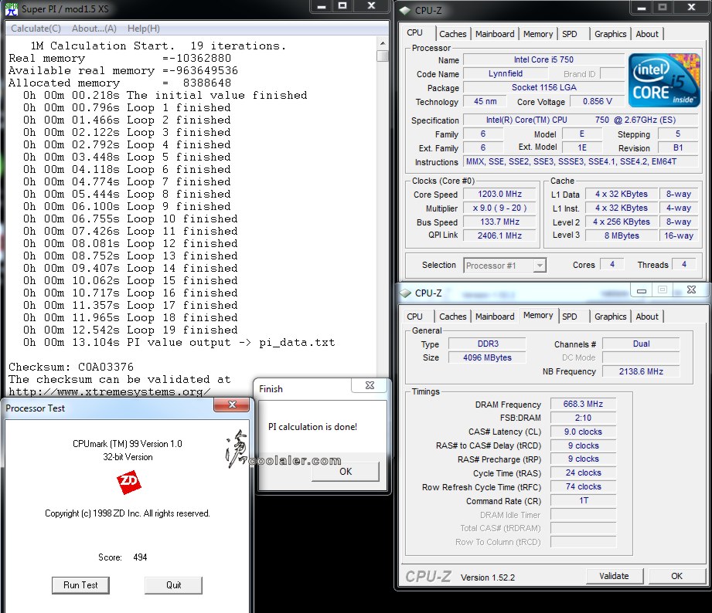Click OK in the Finish dialog

pos(346,472)
